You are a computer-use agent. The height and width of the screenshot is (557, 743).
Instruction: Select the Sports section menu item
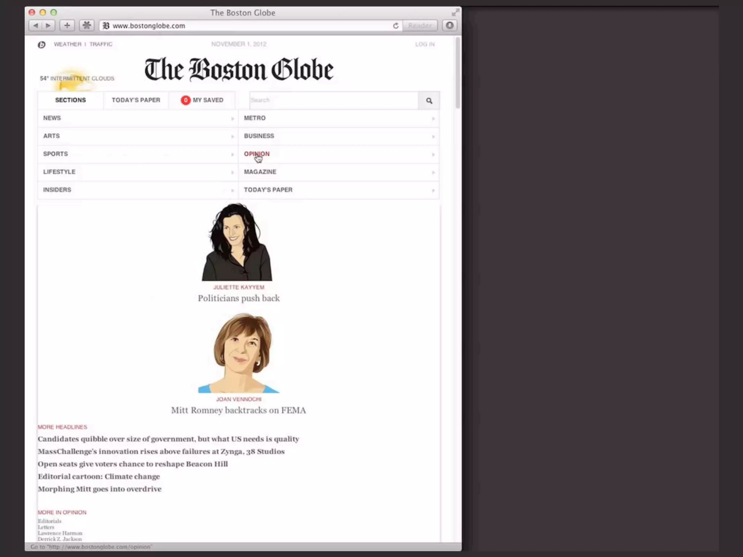coord(56,154)
